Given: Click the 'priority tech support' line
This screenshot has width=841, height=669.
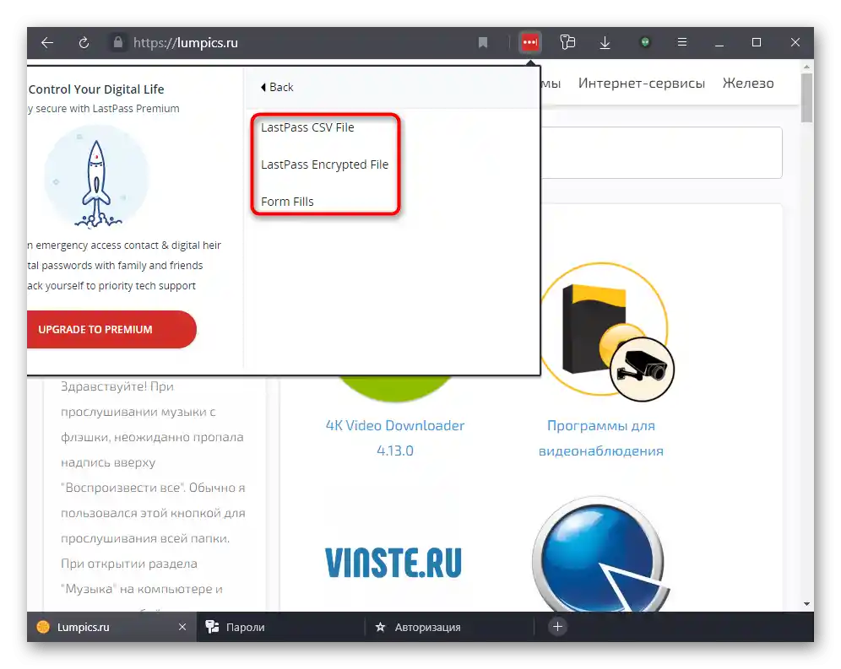Looking at the screenshot, I should 111,286.
